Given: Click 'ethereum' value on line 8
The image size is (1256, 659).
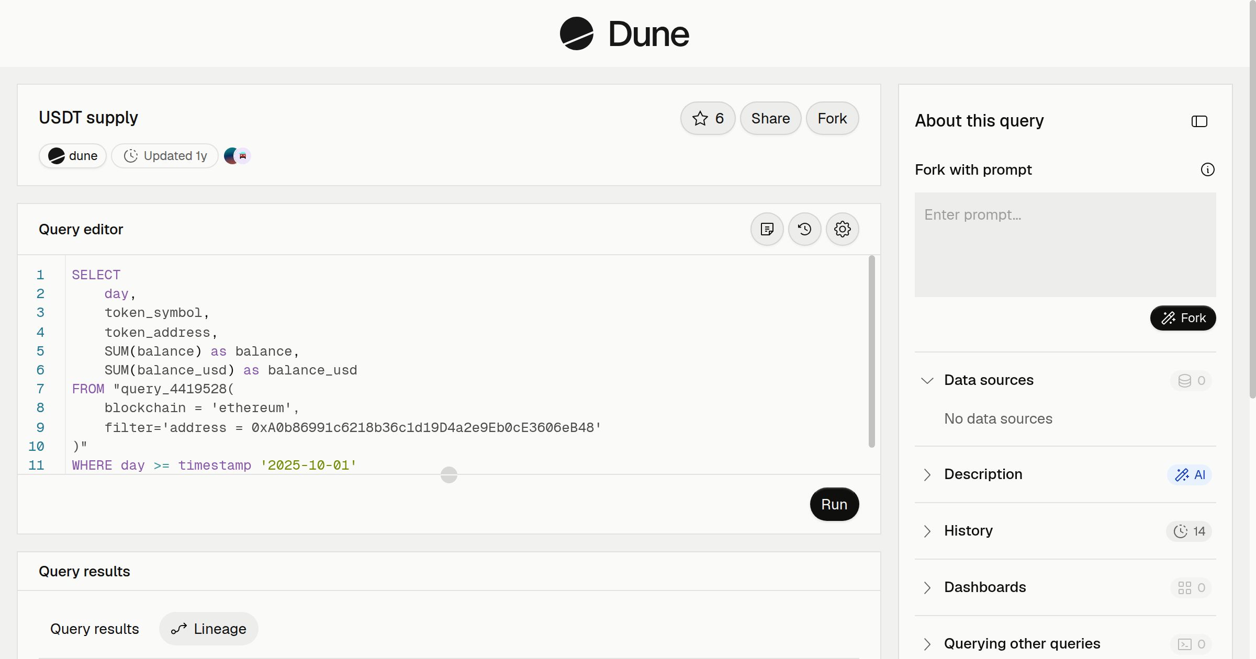Looking at the screenshot, I should [x=251, y=408].
